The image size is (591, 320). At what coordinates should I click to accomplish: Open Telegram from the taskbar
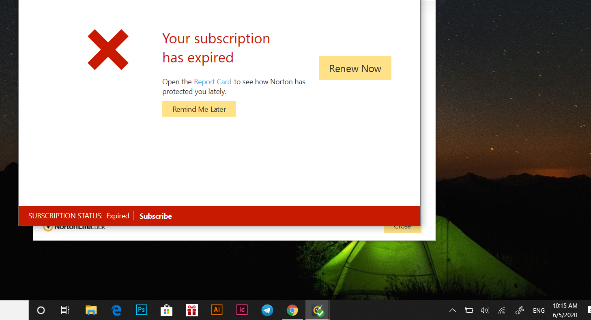(267, 310)
